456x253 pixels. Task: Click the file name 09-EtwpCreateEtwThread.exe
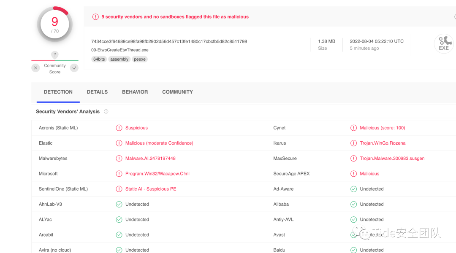point(120,50)
